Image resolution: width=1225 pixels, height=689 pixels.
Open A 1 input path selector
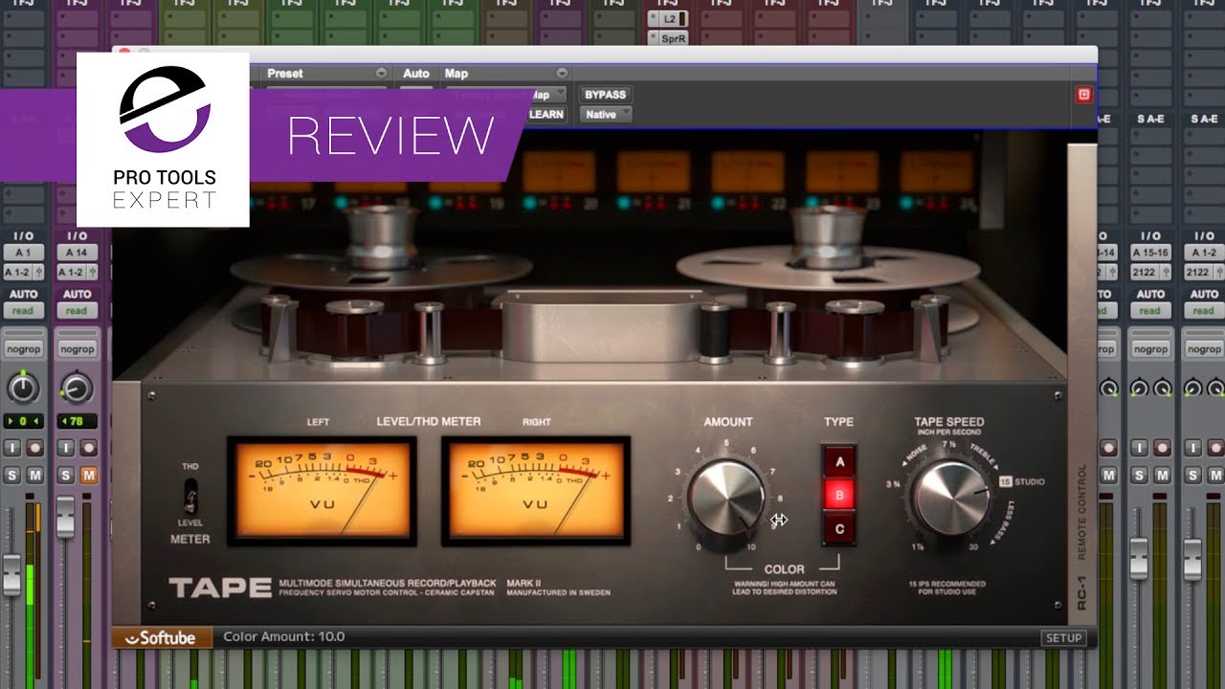[23, 254]
